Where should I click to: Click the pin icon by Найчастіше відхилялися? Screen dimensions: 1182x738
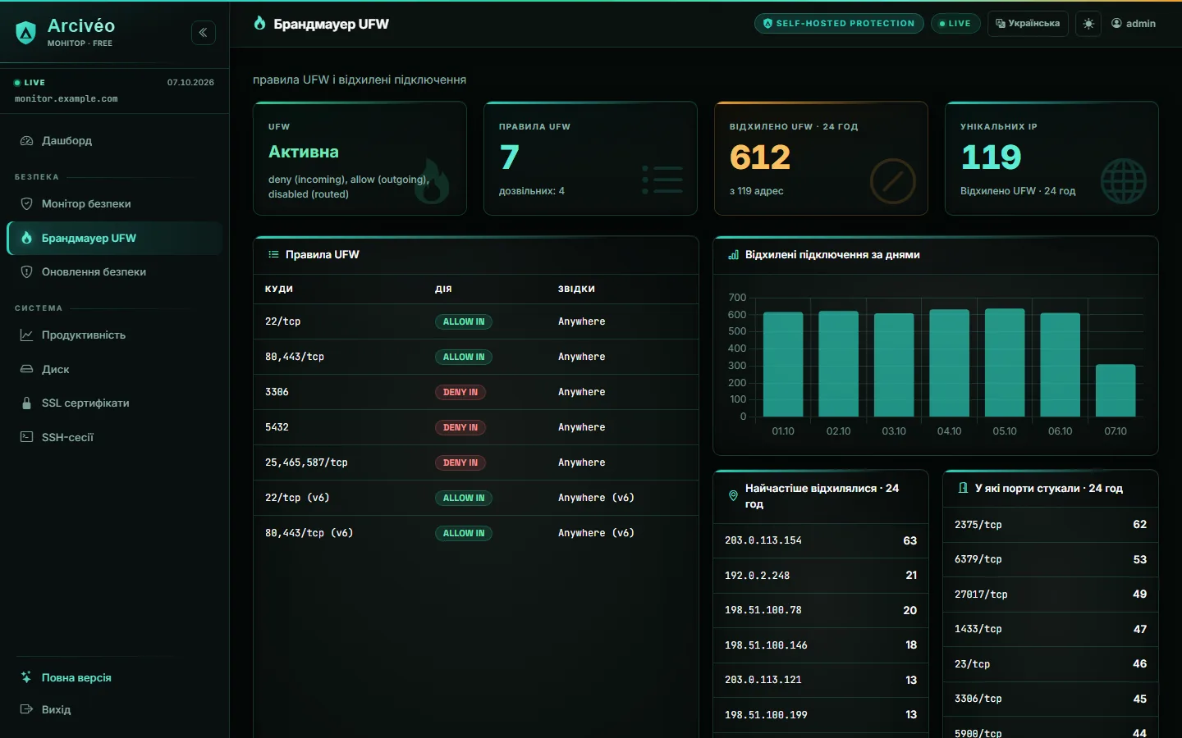tap(733, 495)
